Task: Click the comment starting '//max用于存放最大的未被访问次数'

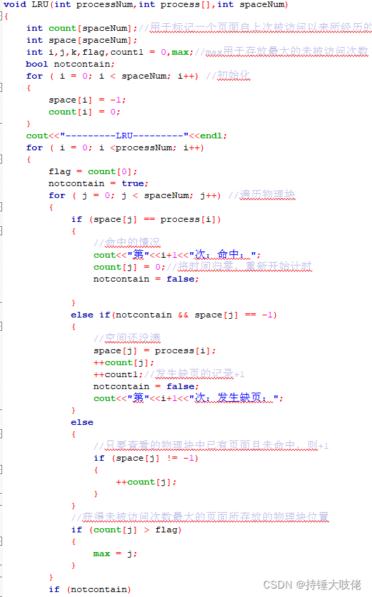Action: (282, 51)
